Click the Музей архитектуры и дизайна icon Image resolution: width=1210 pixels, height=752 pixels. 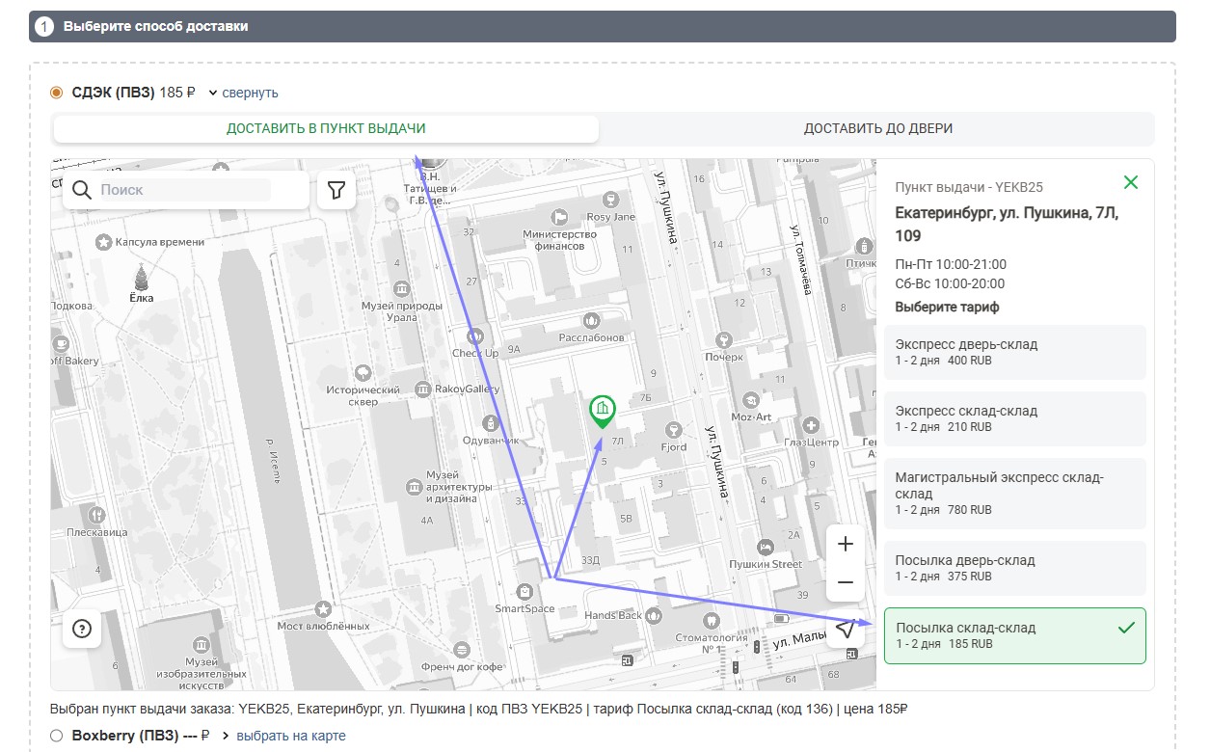tap(413, 489)
